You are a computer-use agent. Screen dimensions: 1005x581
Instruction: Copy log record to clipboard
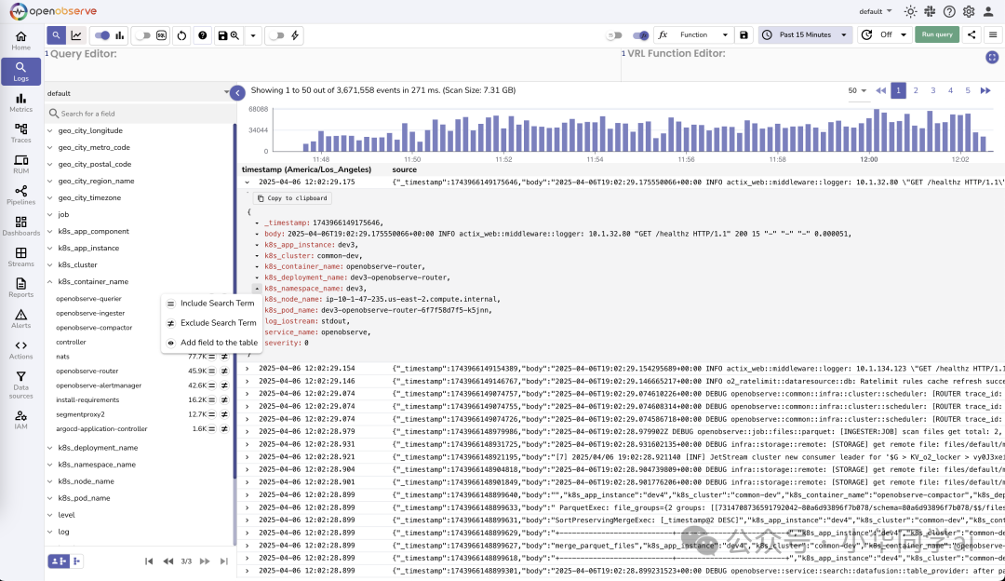tap(293, 198)
